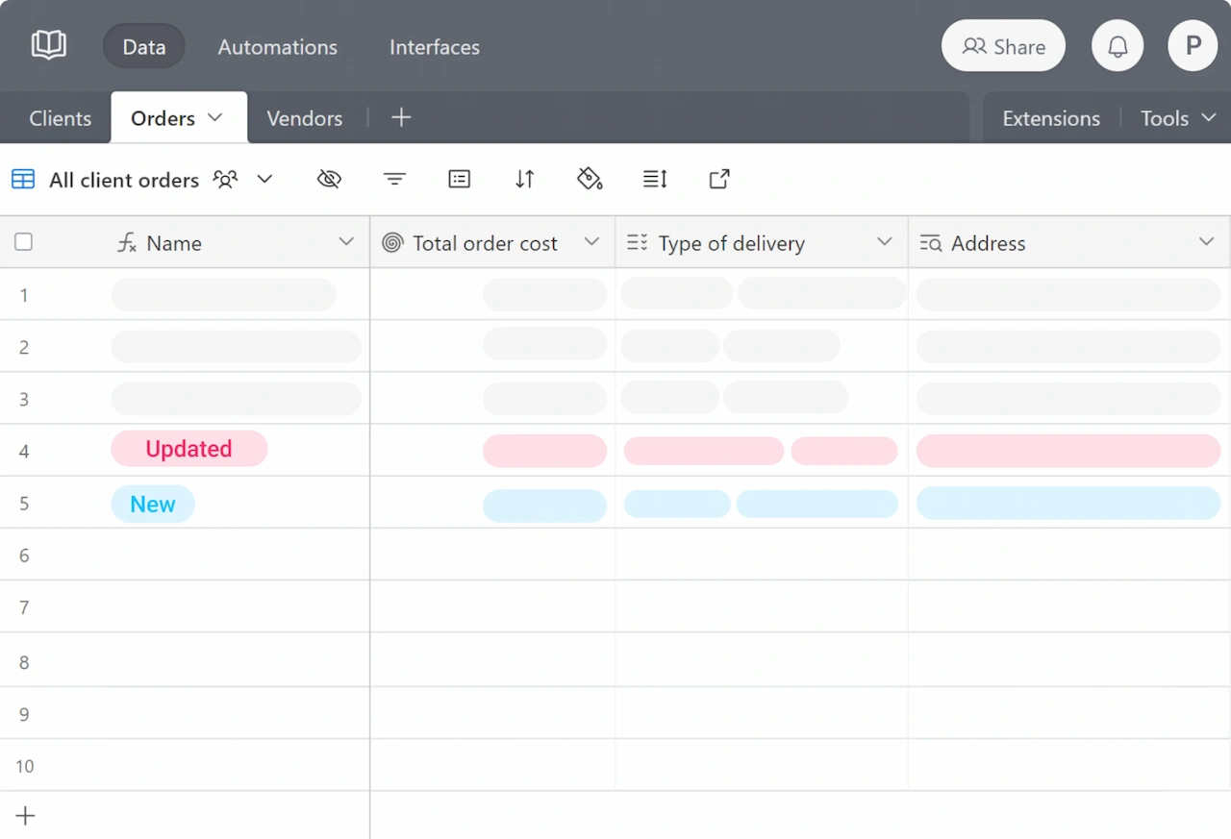Open the group records icon
Viewport: 1231px width, 839px height.
[460, 179]
